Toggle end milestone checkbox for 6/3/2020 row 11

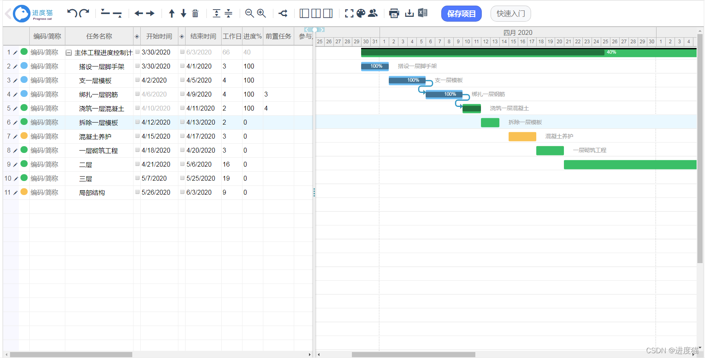pos(182,192)
